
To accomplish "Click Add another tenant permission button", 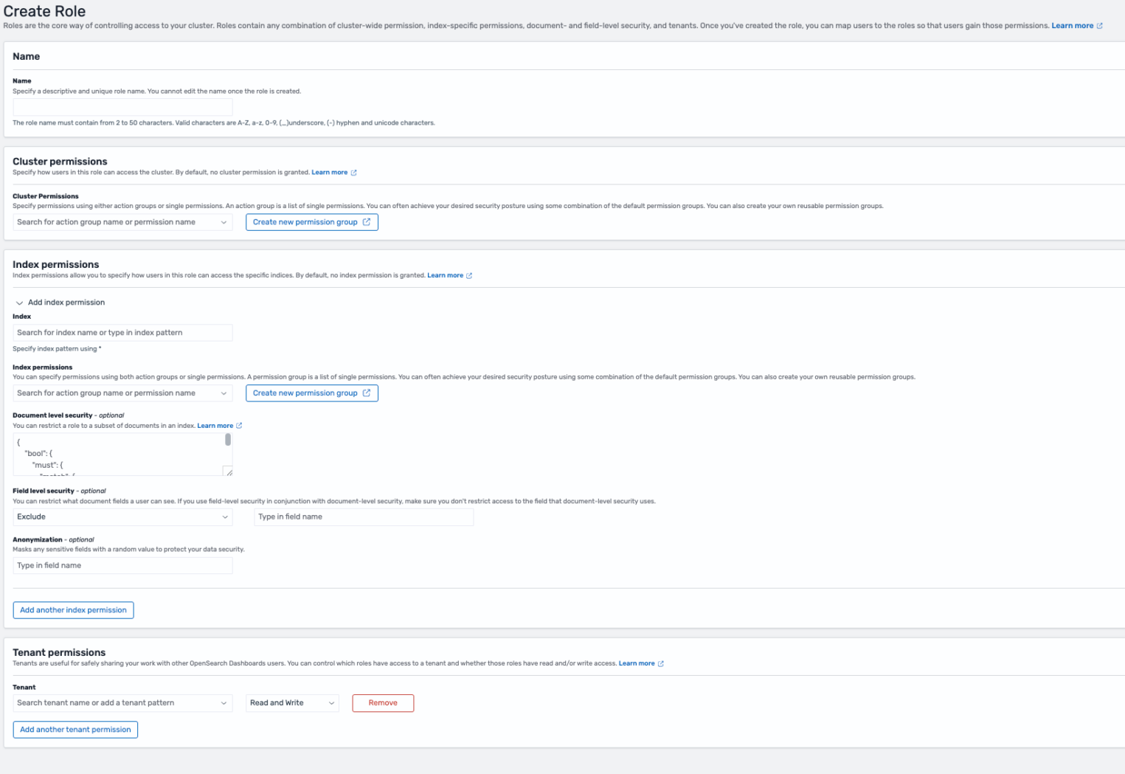I will [75, 730].
